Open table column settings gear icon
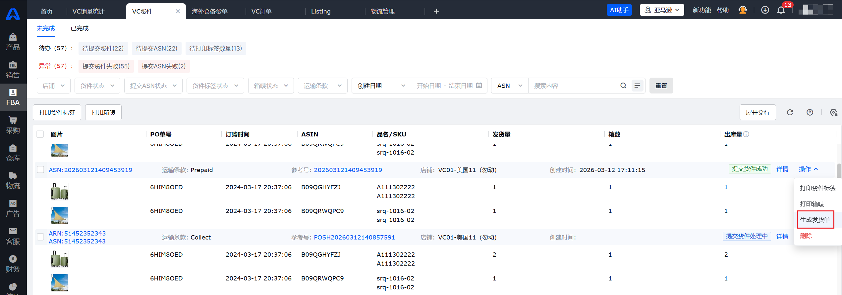 [833, 113]
